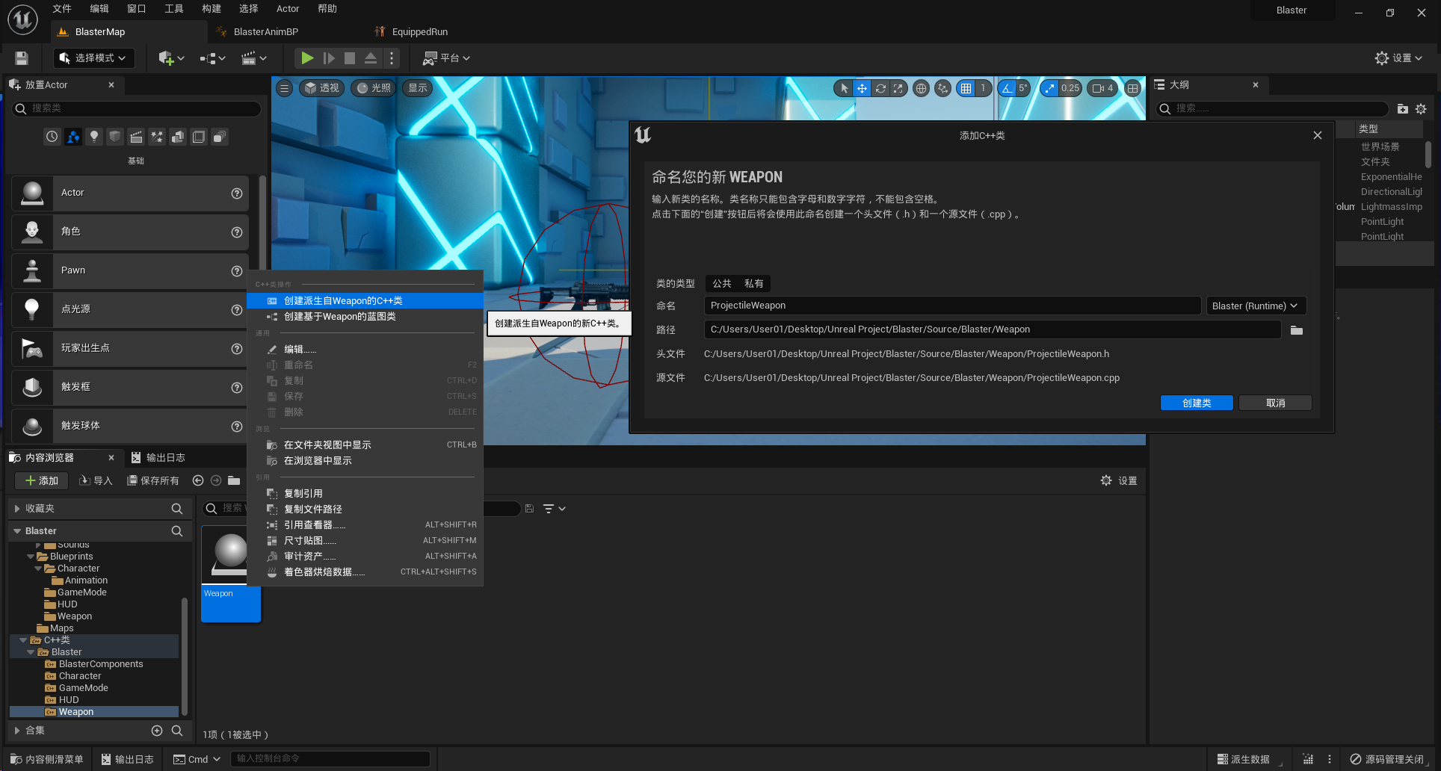Click the 输入控制台命令 console input
The width and height of the screenshot is (1441, 771).
(x=330, y=759)
